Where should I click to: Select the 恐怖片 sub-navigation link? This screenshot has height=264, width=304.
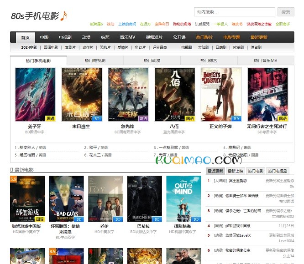pos(105,47)
